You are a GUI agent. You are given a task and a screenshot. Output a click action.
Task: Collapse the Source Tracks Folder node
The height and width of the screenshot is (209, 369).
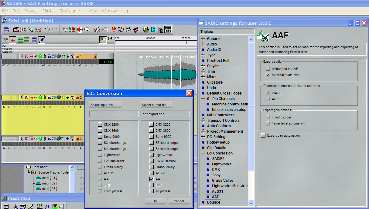click(x=33, y=172)
